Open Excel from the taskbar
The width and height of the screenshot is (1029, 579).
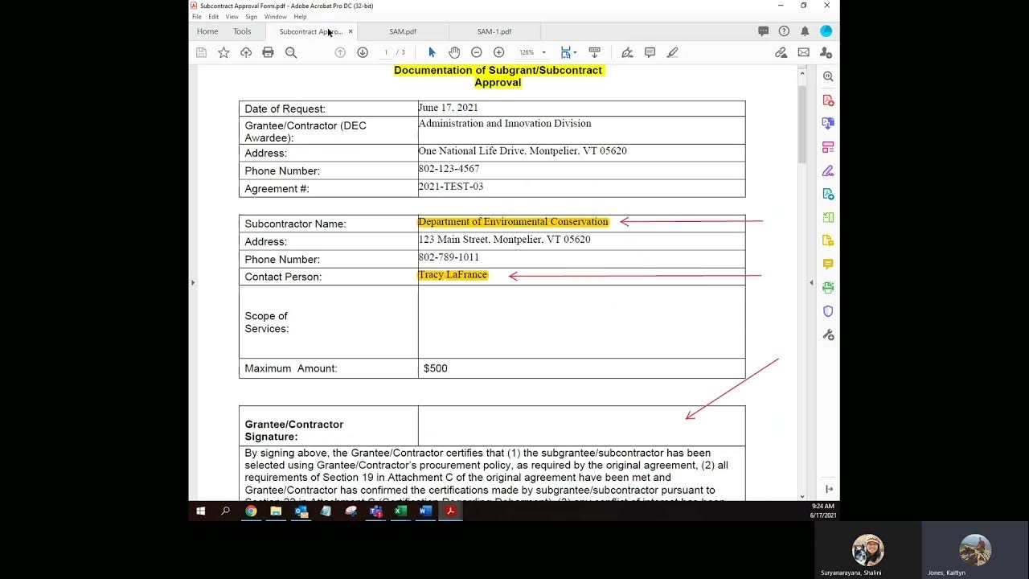pyautogui.click(x=400, y=511)
